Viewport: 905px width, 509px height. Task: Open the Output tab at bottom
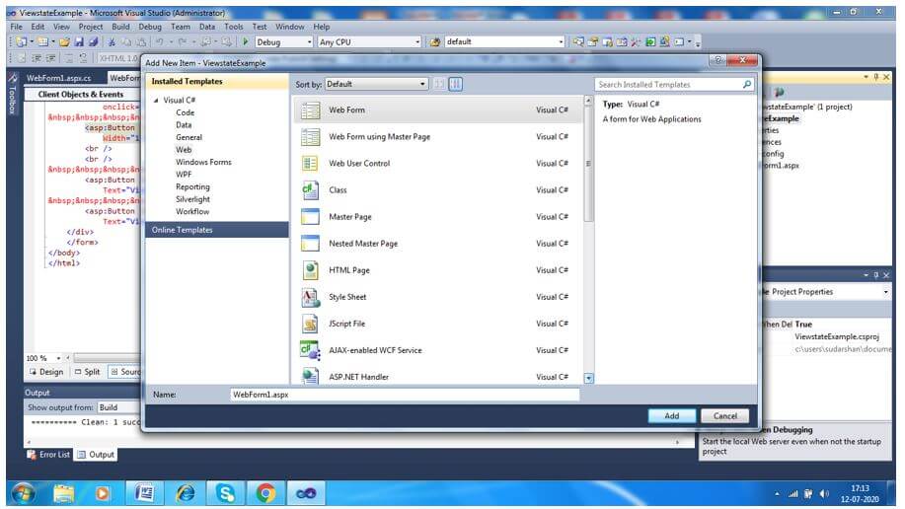coord(97,455)
